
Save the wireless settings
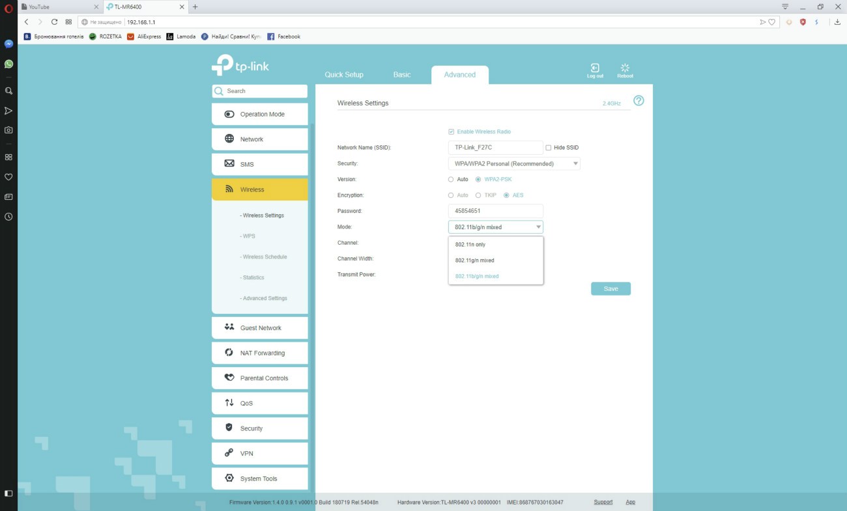[610, 288]
